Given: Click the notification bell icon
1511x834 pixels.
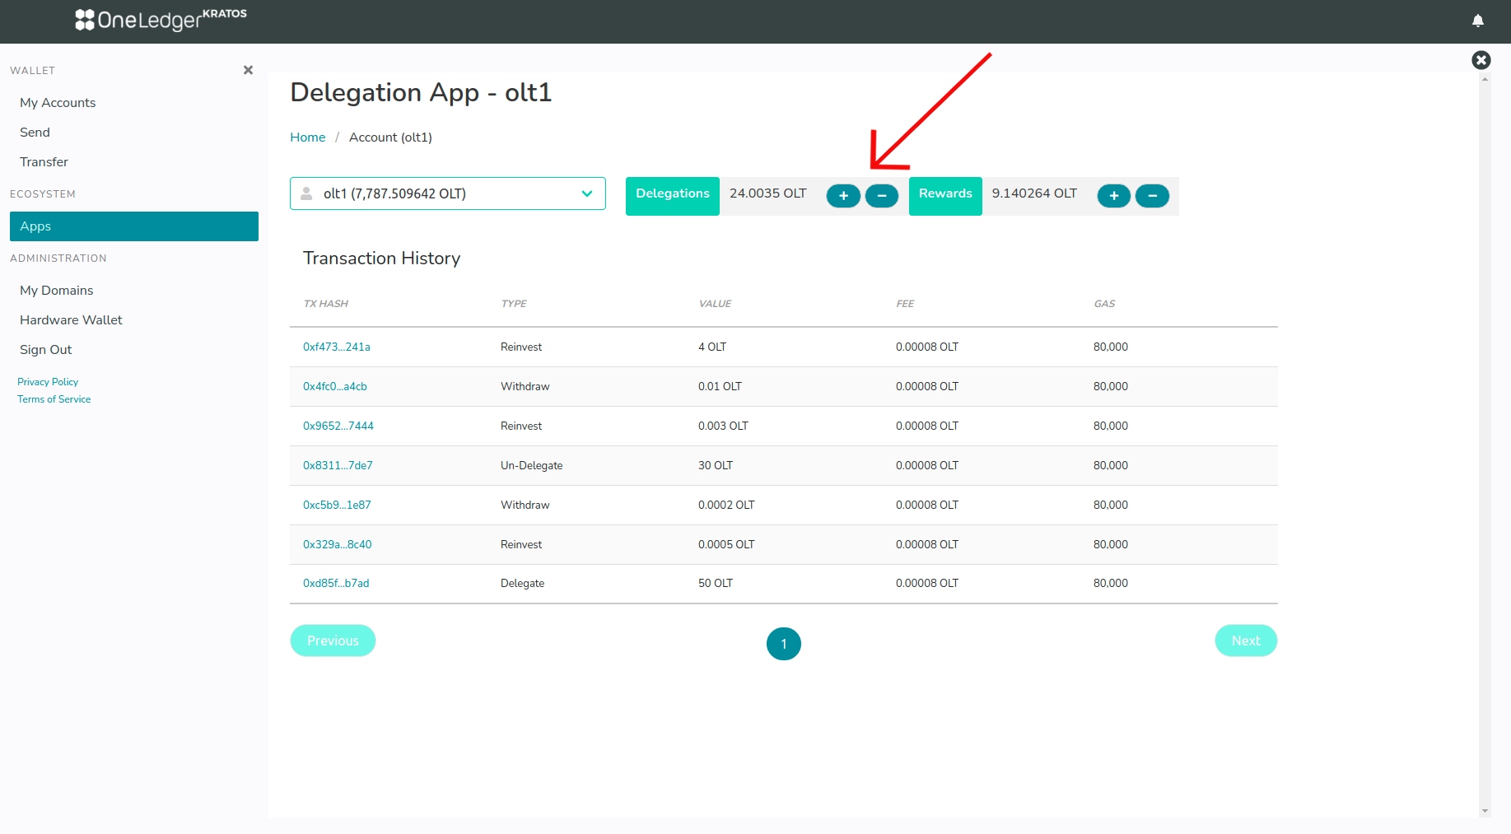Looking at the screenshot, I should click(x=1478, y=21).
